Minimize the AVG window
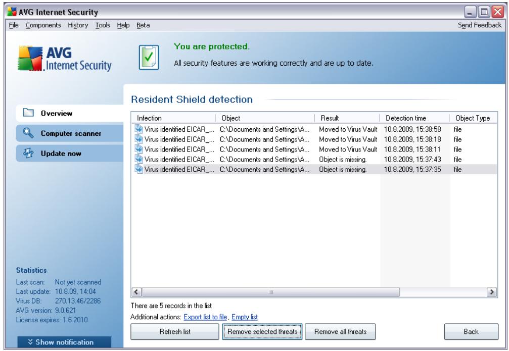Viewport: 509px width, 351px height. (x=470, y=12)
